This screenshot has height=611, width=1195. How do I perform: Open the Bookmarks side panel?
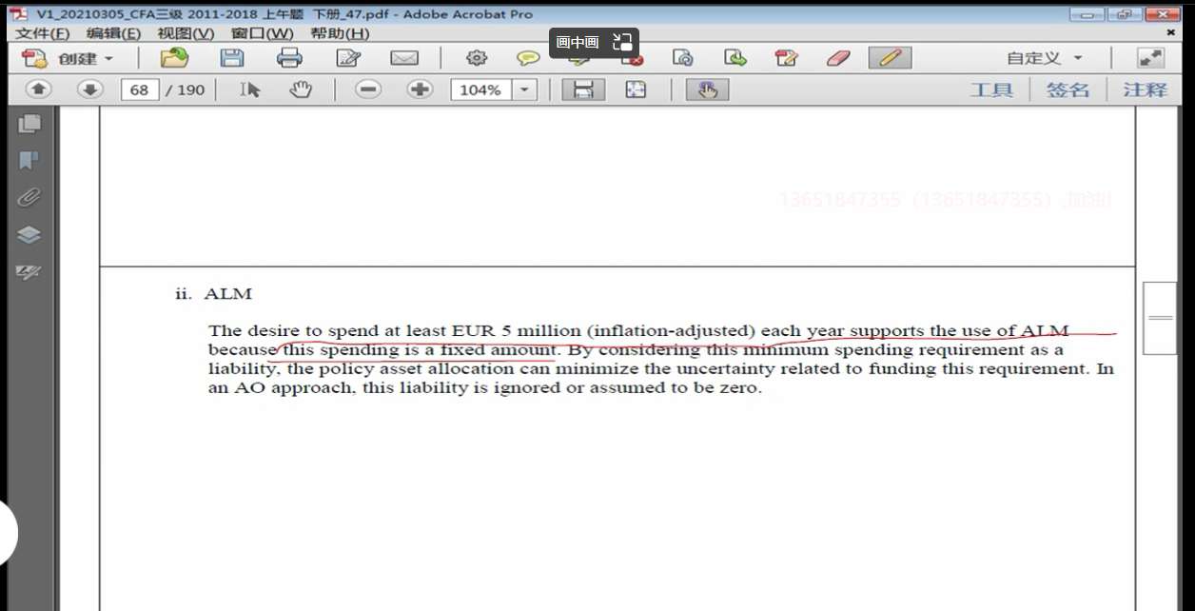[29, 160]
